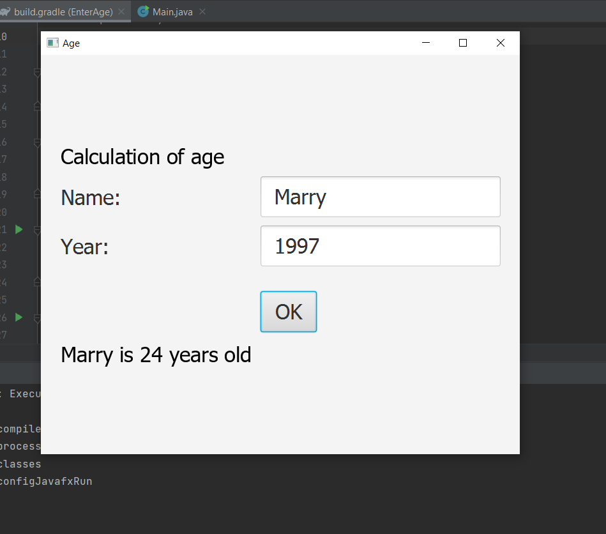This screenshot has width=606, height=534.
Task: Click the Gradle elephant icon on build.gradle tab
Action: 4,12
